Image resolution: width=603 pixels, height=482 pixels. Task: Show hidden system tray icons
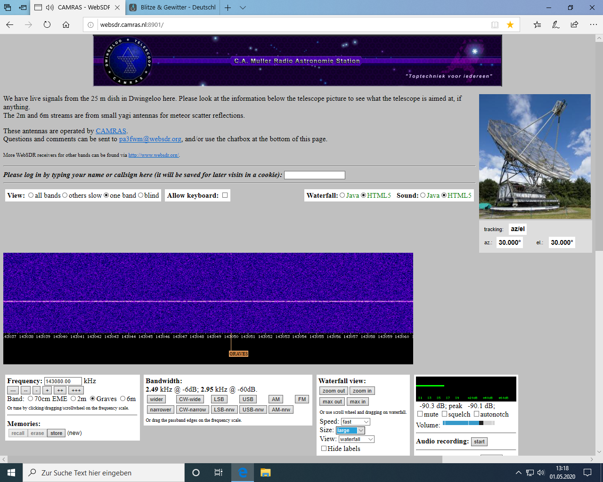pyautogui.click(x=519, y=473)
